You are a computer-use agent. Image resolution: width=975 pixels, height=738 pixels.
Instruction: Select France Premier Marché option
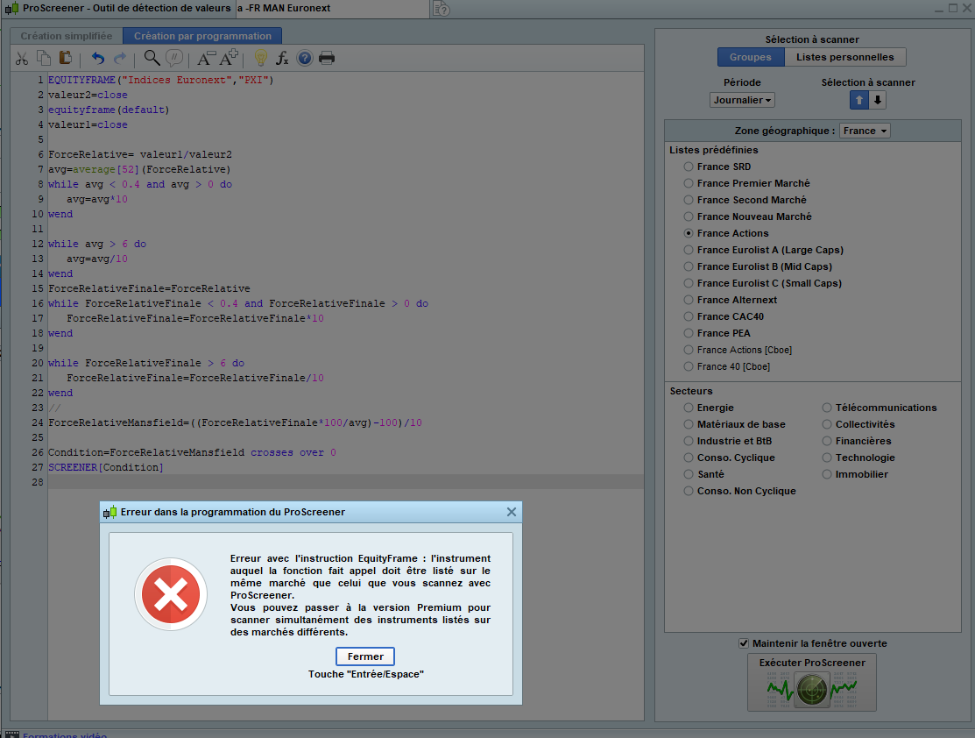[689, 183]
